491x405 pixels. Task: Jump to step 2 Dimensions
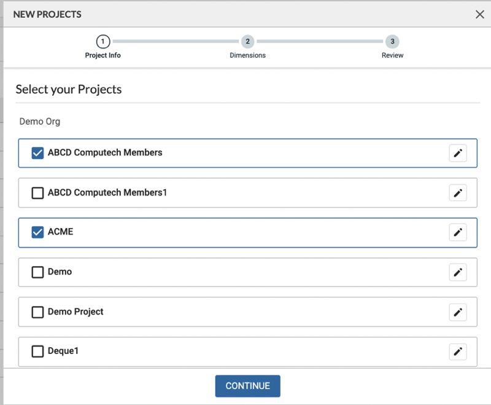pyautogui.click(x=247, y=42)
